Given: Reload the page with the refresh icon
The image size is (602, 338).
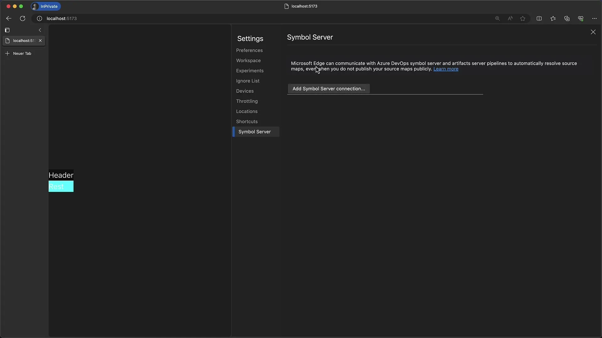Looking at the screenshot, I should click(x=23, y=18).
